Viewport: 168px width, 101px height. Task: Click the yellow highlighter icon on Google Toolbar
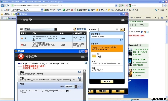[x=109, y=10]
